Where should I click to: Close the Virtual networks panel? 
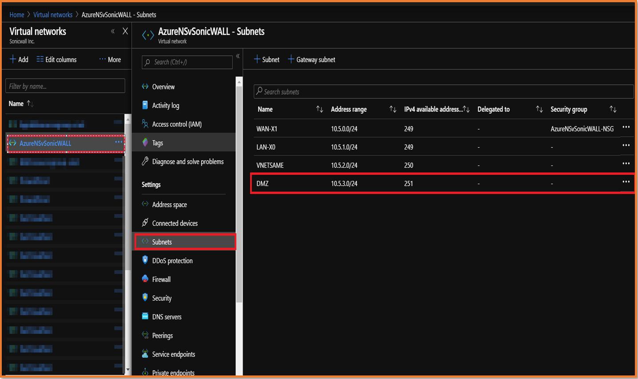click(x=125, y=31)
